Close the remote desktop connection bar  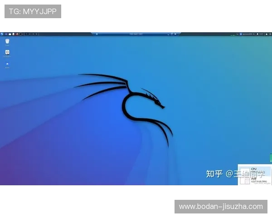[175, 34]
